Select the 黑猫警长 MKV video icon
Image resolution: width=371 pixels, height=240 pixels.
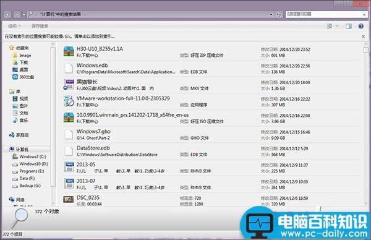coord(69,85)
